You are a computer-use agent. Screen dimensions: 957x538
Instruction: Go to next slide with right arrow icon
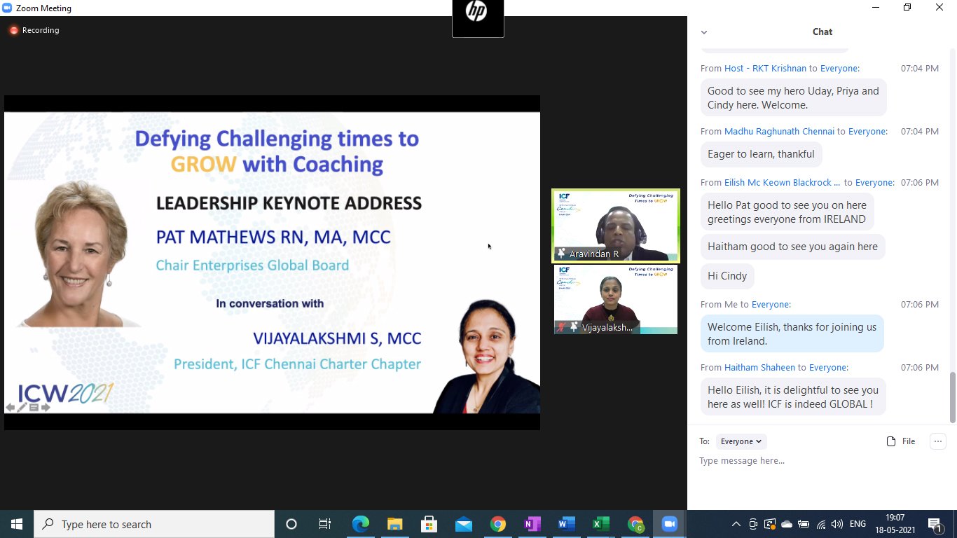[46, 408]
